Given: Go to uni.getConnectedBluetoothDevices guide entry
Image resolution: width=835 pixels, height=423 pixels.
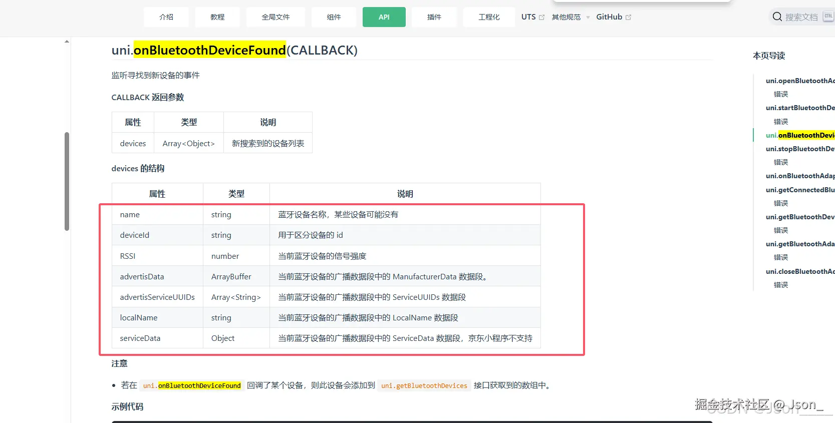Looking at the screenshot, I should point(800,190).
